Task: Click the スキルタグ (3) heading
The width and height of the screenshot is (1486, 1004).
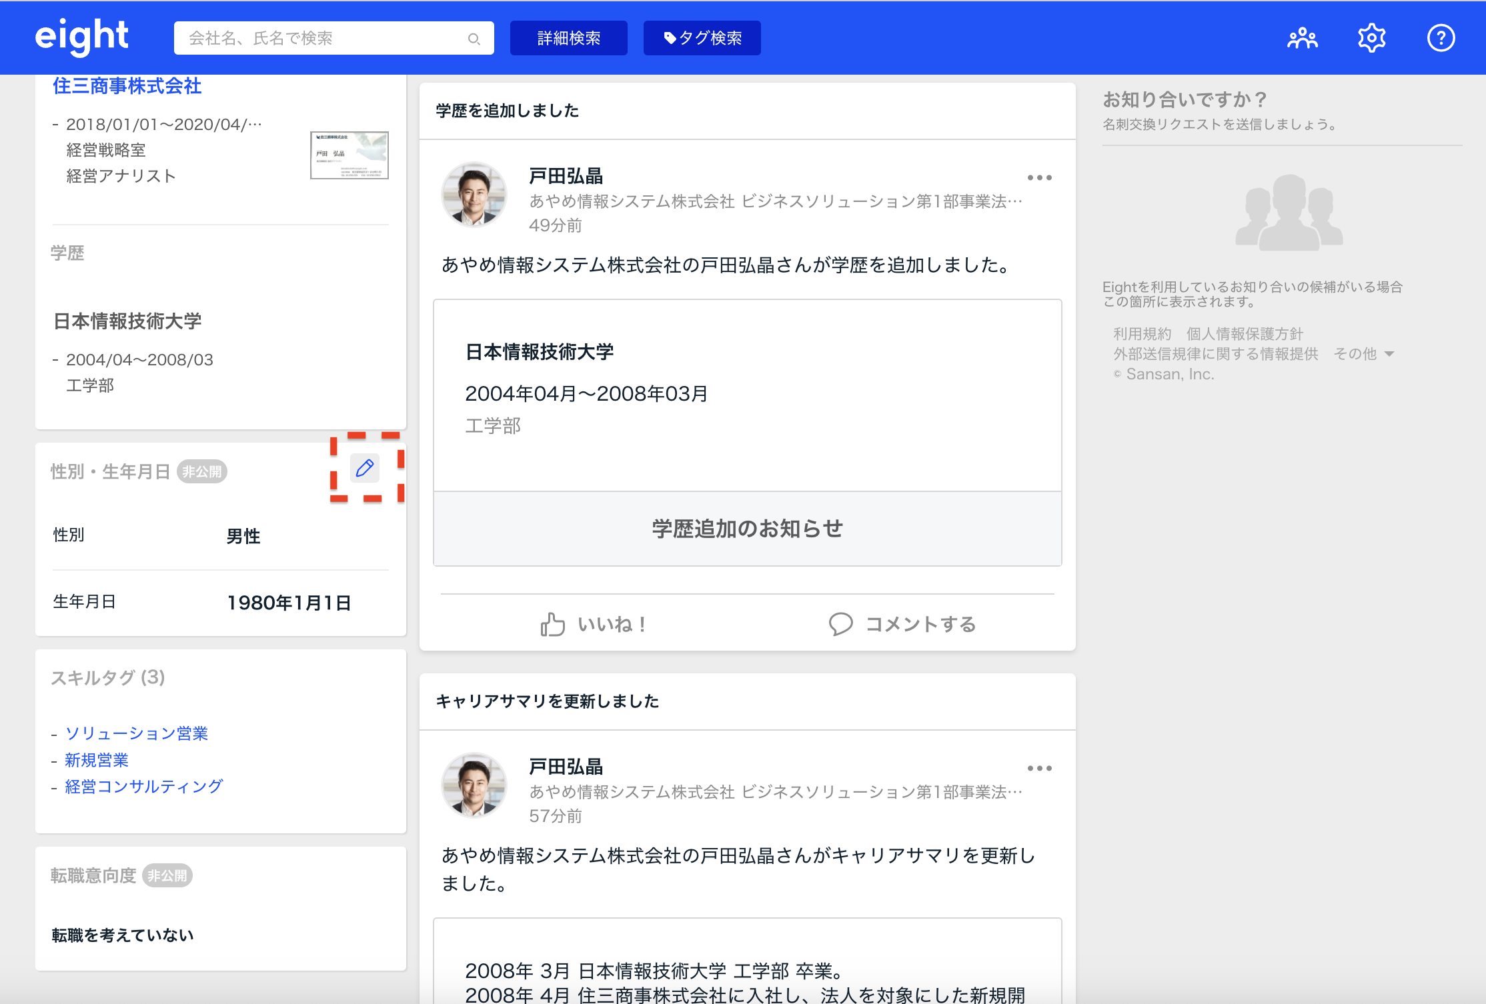Action: tap(107, 677)
